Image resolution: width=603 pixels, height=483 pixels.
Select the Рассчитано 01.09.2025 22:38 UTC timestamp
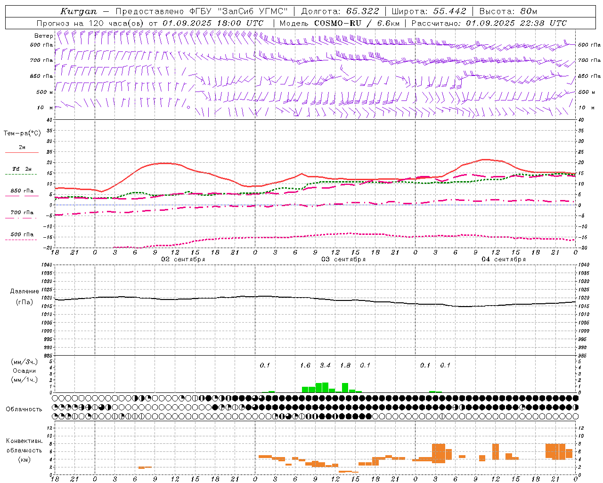tap(489, 23)
